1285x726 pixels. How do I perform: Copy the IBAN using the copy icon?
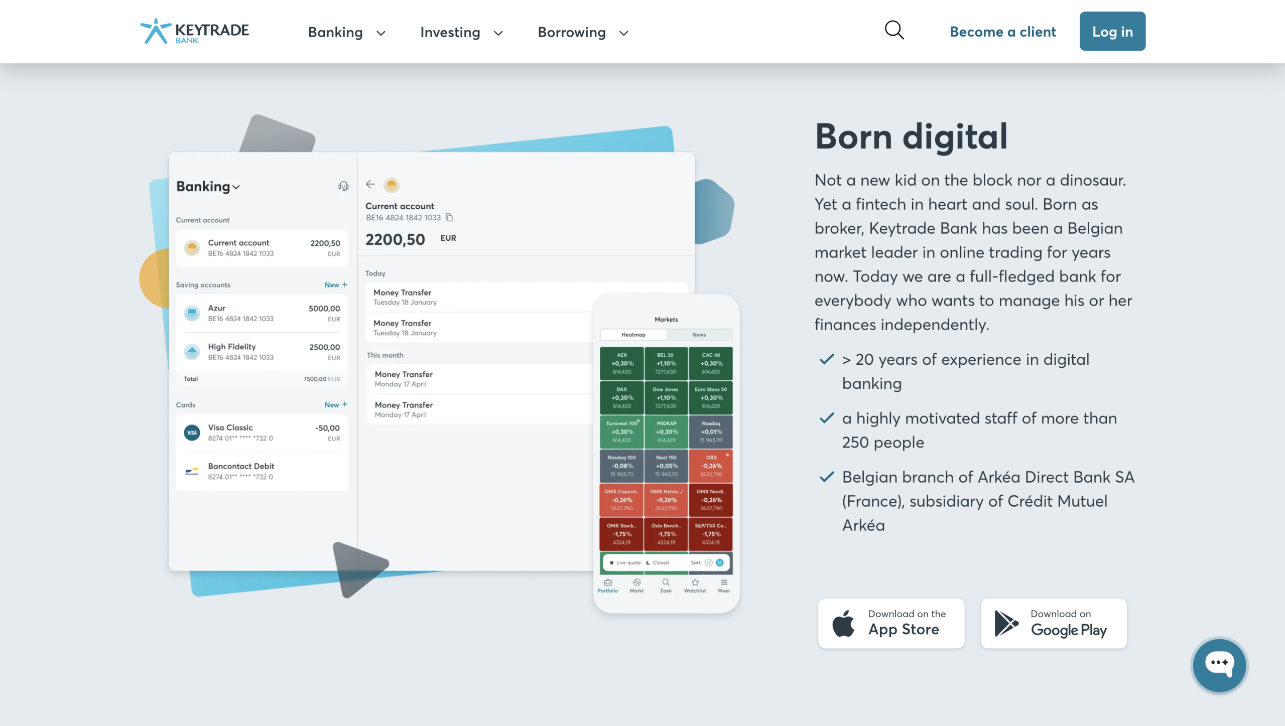449,217
